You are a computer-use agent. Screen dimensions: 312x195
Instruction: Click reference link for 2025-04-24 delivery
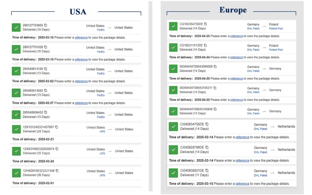click(x=237, y=57)
